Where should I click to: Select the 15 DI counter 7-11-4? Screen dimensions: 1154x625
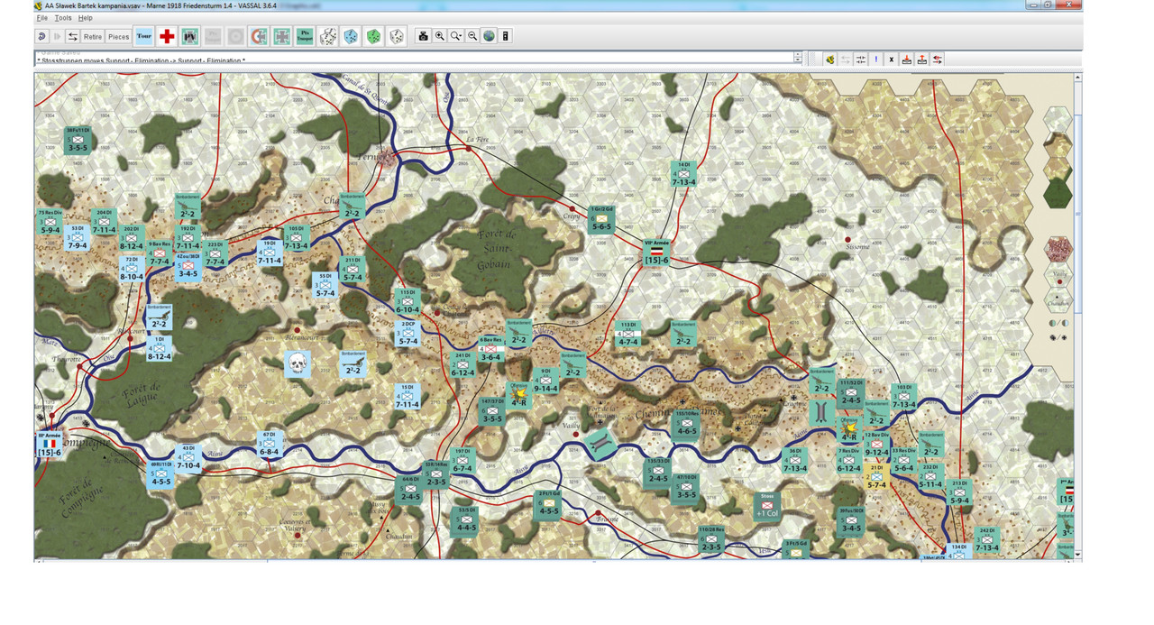pos(408,398)
